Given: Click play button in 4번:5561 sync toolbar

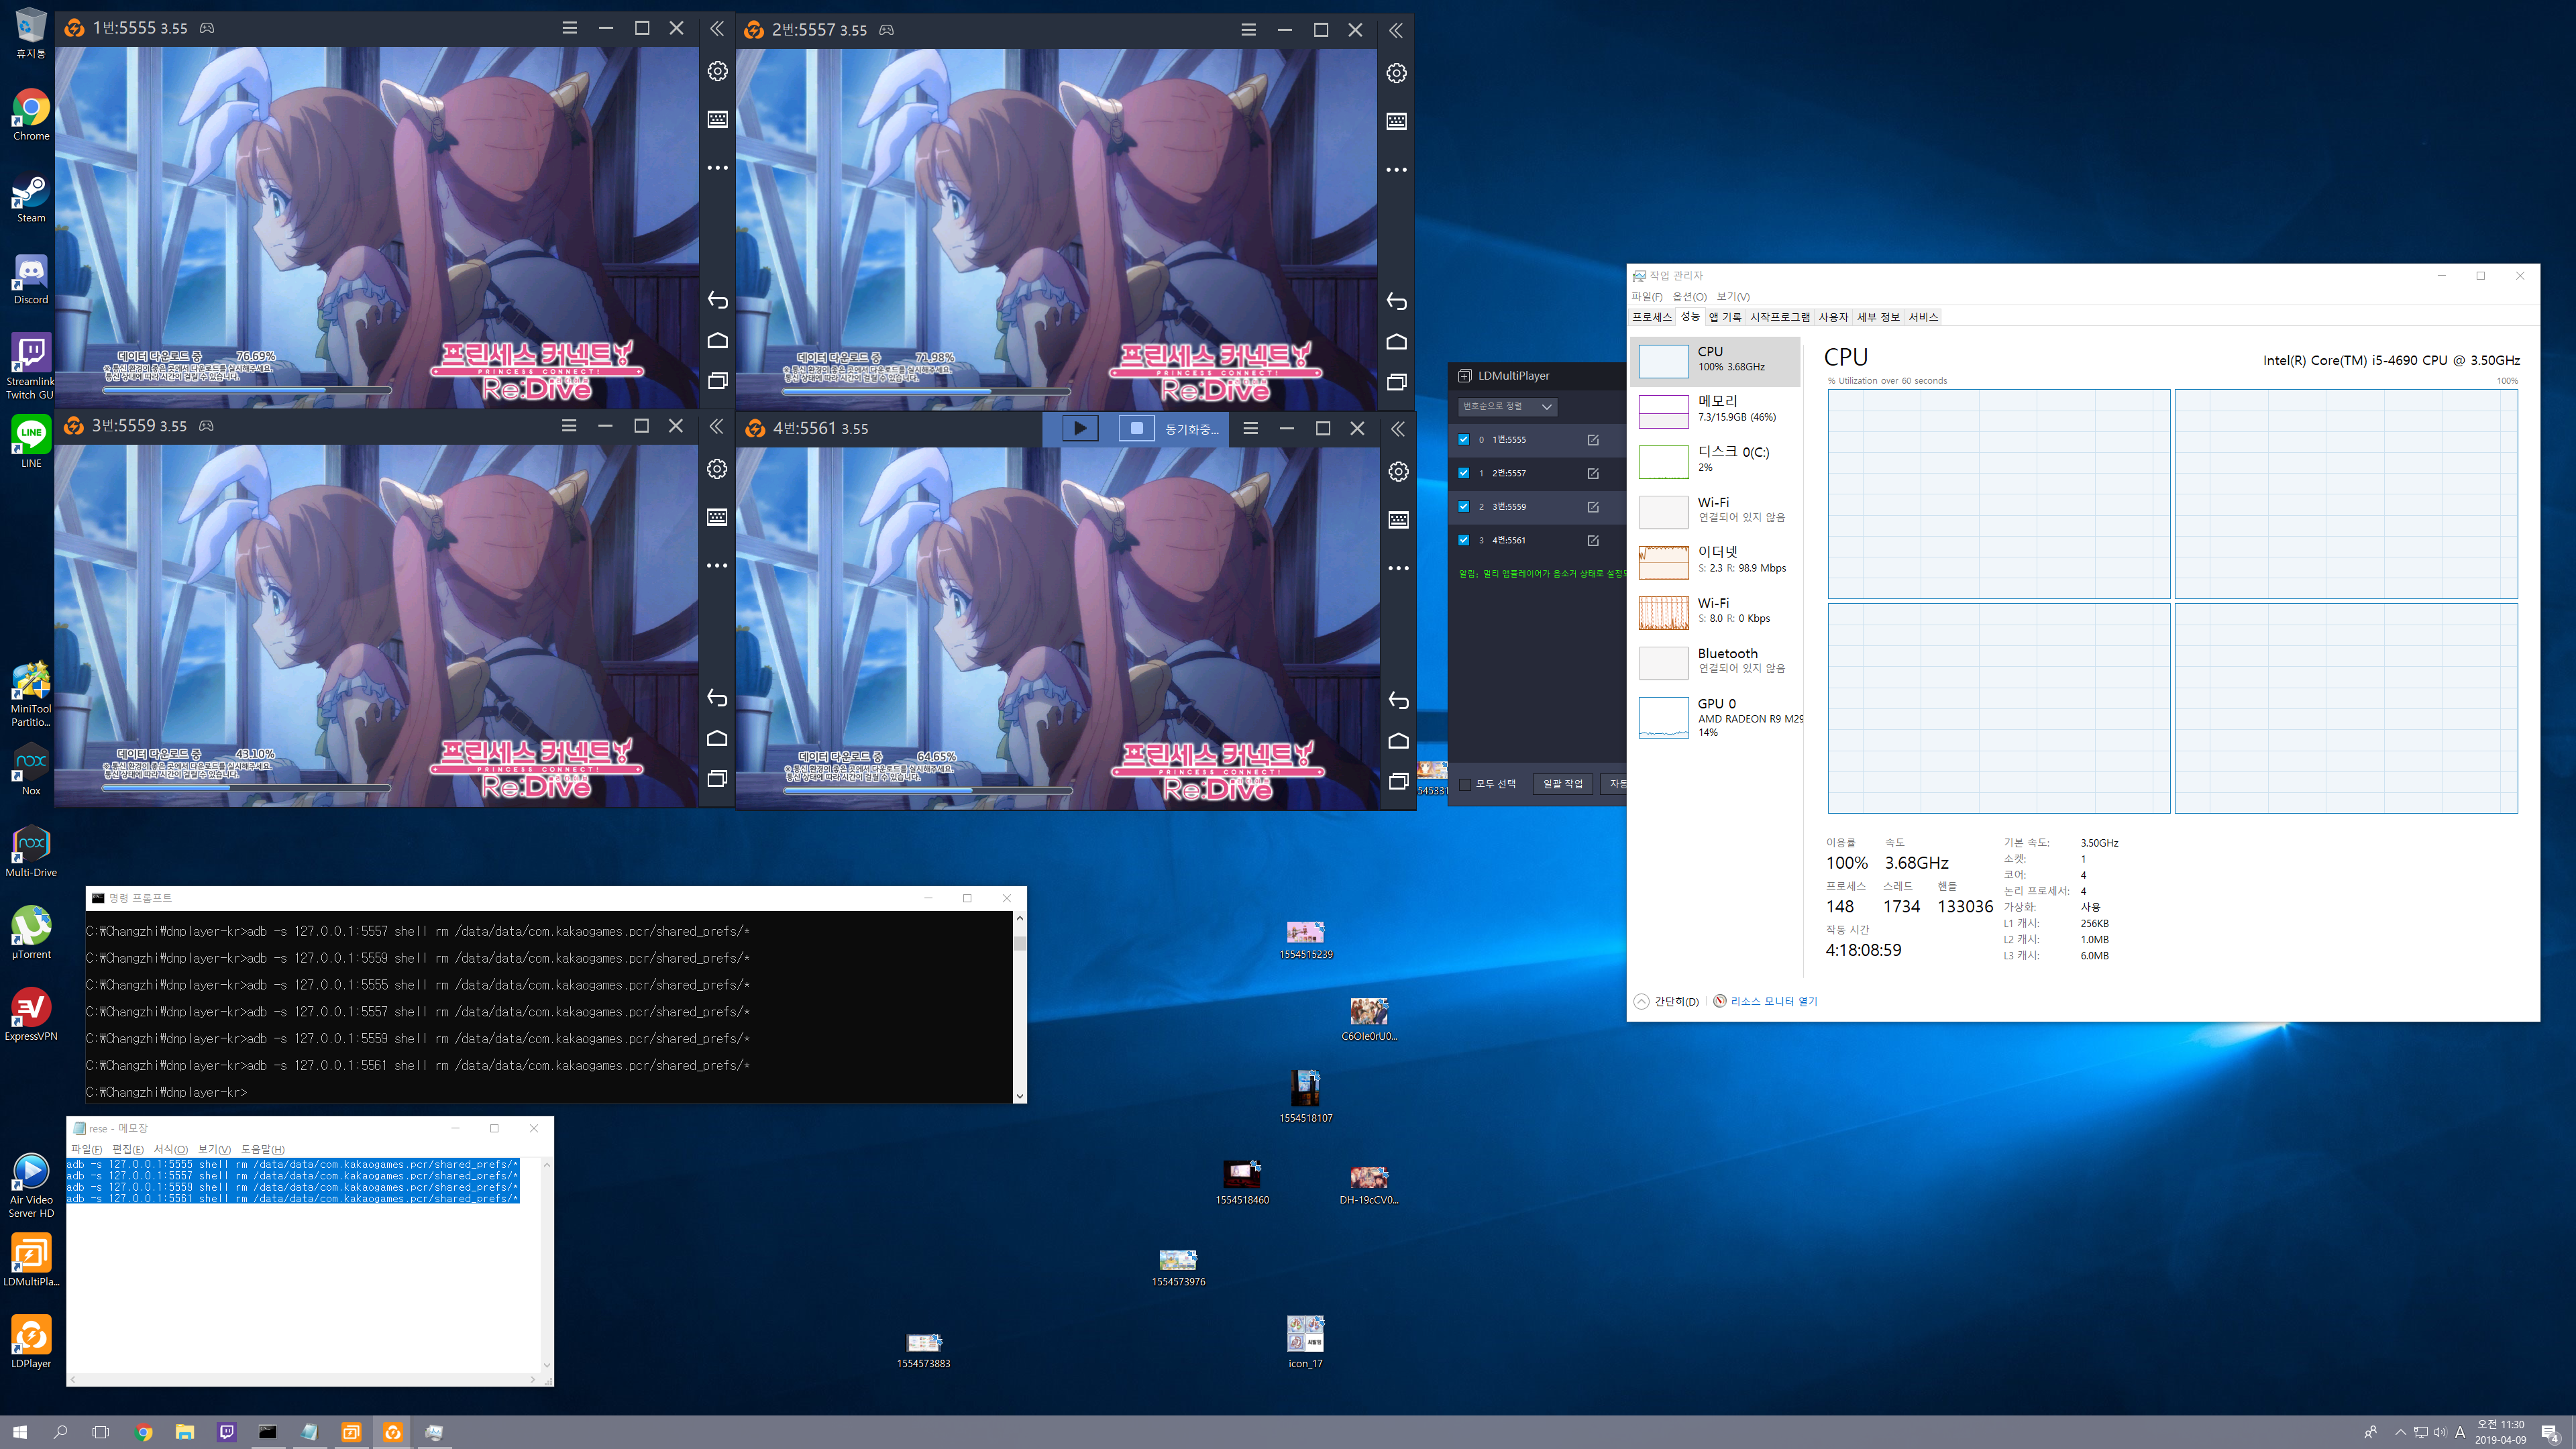Looking at the screenshot, I should pyautogui.click(x=1079, y=428).
